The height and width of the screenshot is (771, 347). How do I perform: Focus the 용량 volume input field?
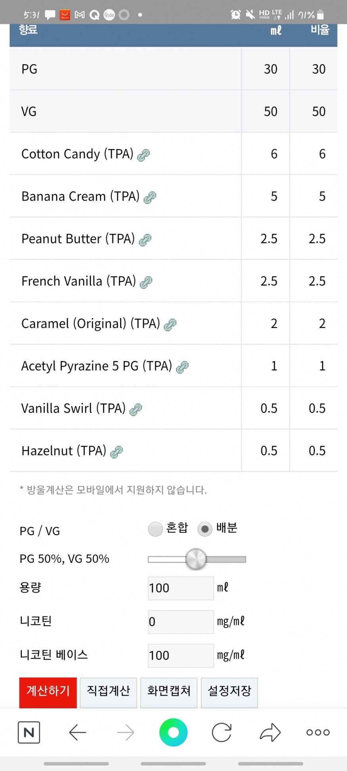pyautogui.click(x=180, y=588)
